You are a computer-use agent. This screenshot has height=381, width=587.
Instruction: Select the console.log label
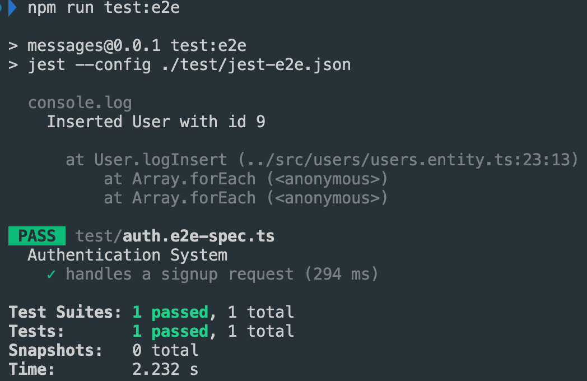[x=80, y=103]
